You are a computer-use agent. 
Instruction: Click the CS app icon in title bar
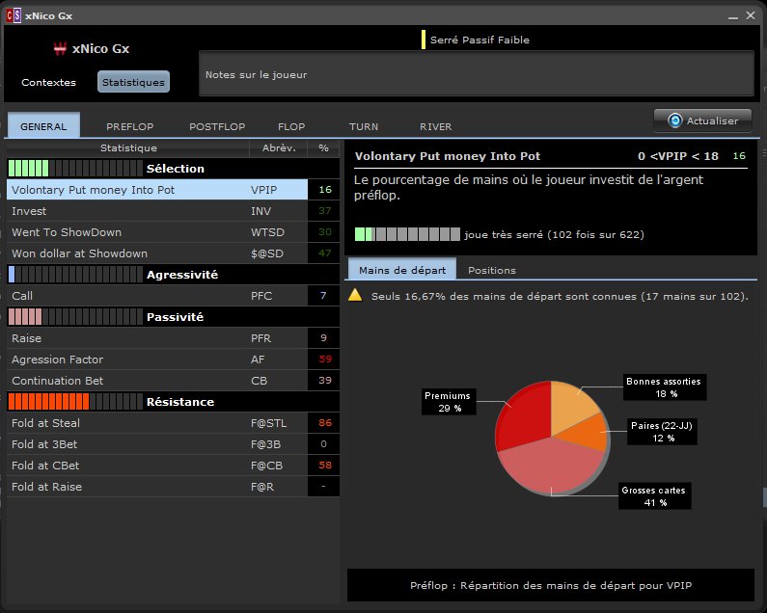(x=14, y=15)
